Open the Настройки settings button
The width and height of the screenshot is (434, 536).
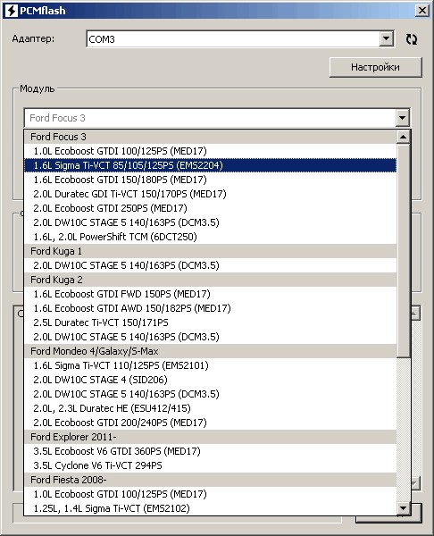[x=376, y=67]
